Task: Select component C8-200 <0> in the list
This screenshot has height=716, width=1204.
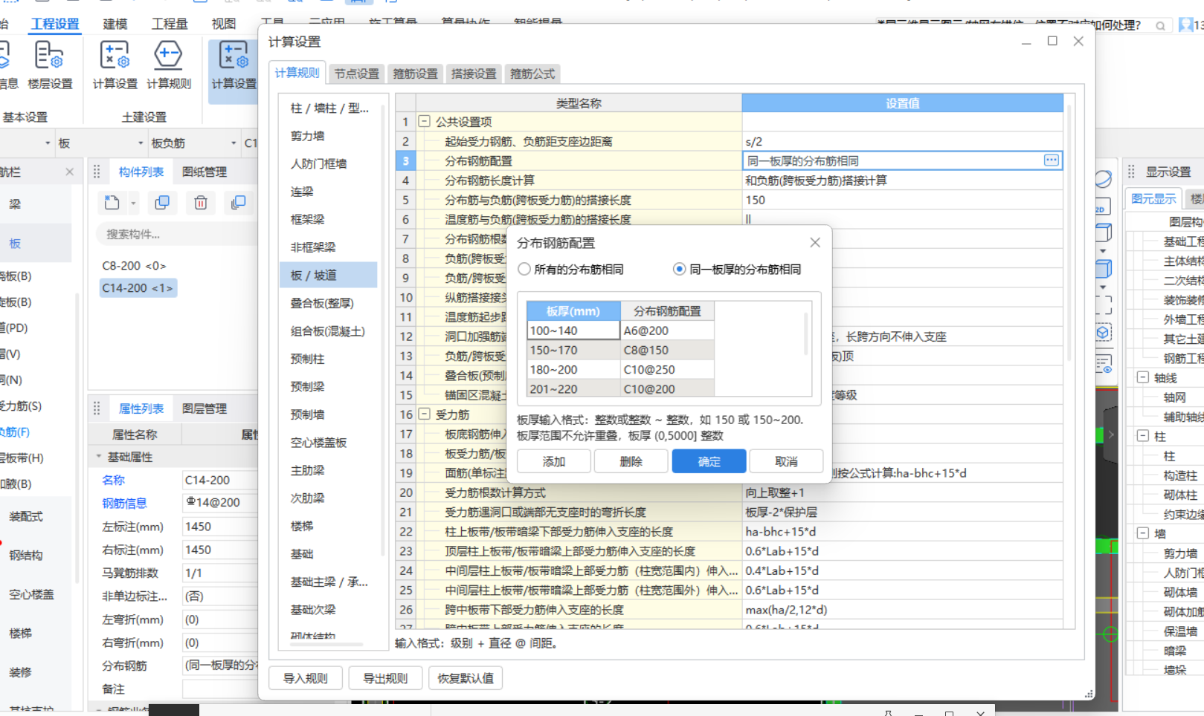Action: coord(135,265)
